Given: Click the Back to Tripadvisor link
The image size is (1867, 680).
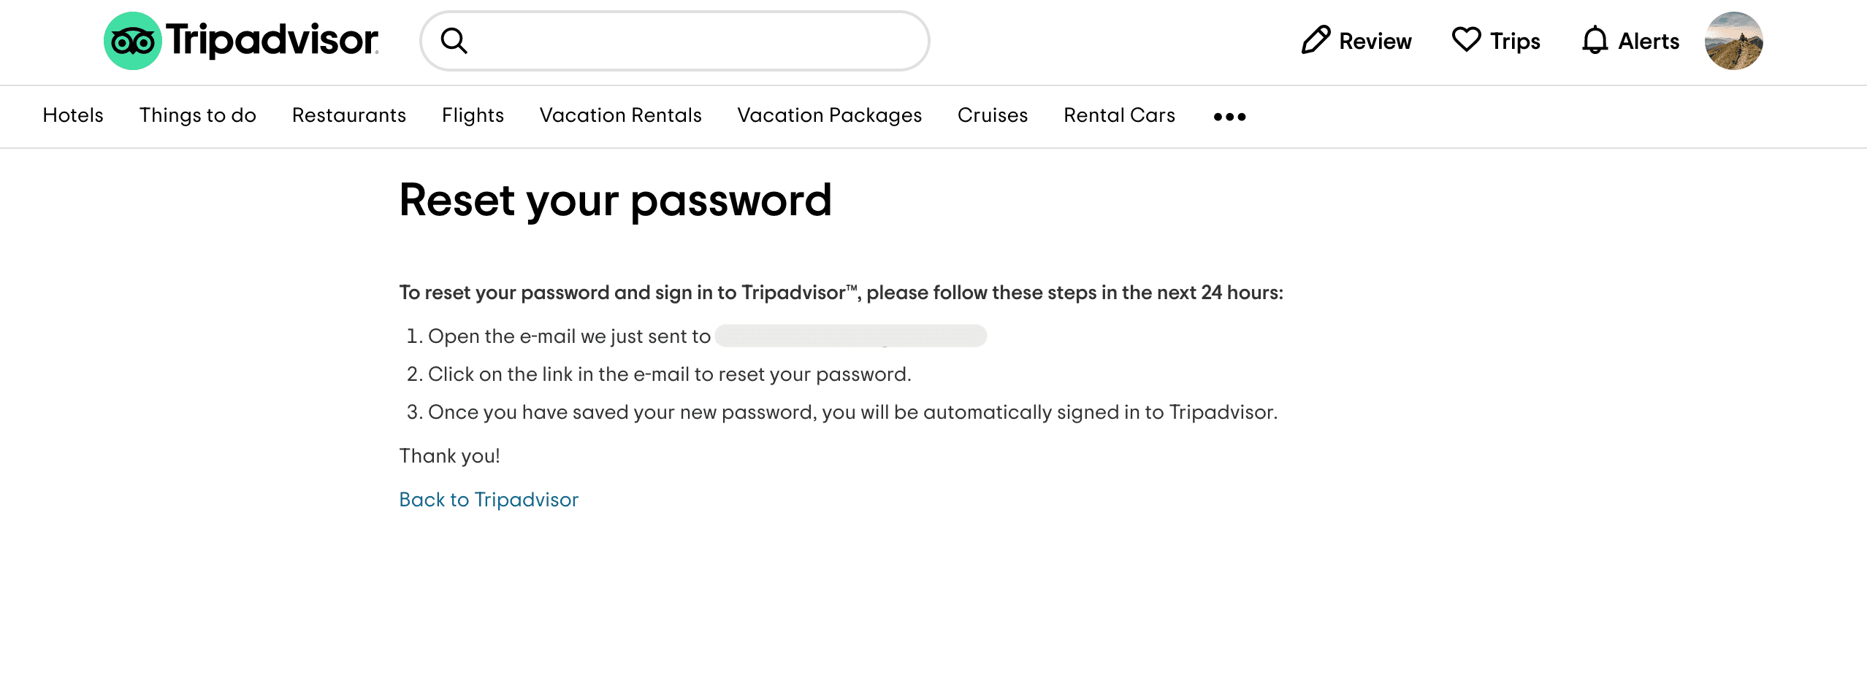Looking at the screenshot, I should coord(489,500).
